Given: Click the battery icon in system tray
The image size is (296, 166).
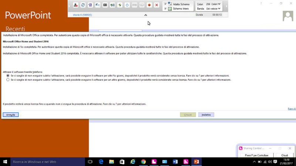Looking at the screenshot, I should point(260,162).
